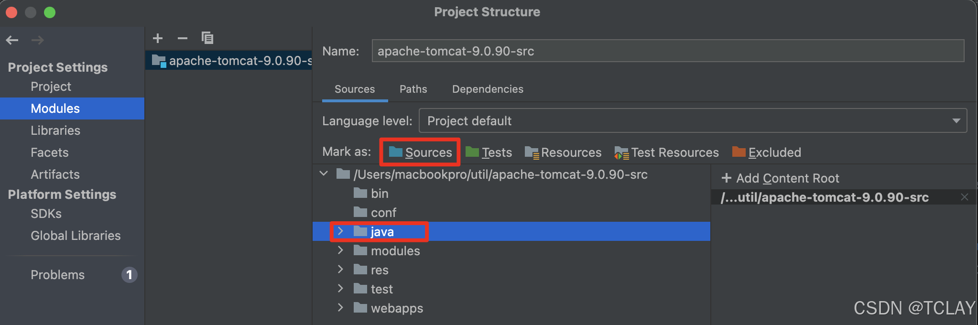This screenshot has width=978, height=325.
Task: Expand the webapps folder node
Action: coord(340,308)
